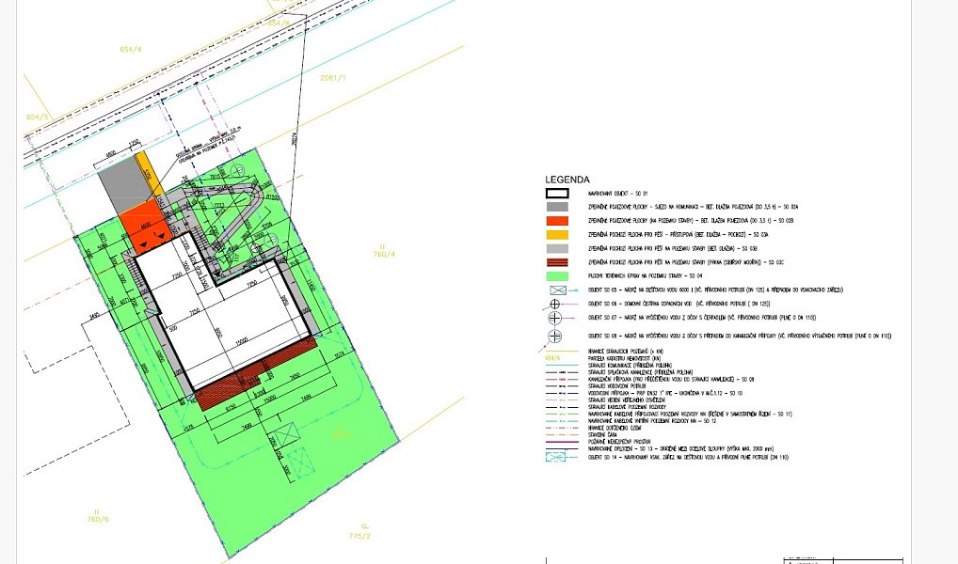This screenshot has height=564, width=958.
Task: Click the yellow walkway swatch in legend
Action: click(556, 235)
